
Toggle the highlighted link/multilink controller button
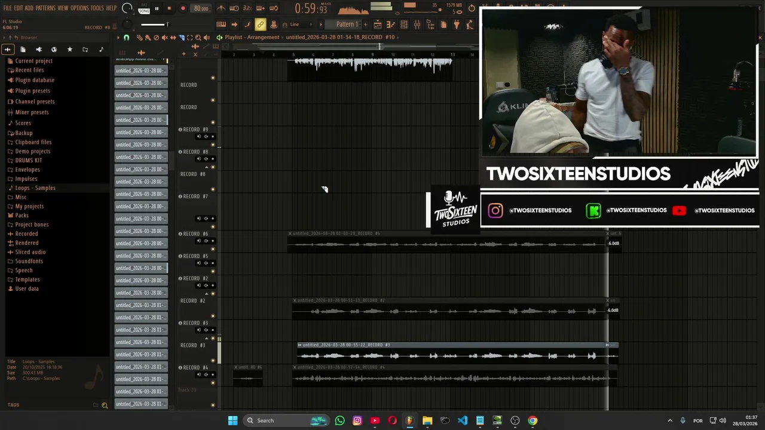[261, 24]
